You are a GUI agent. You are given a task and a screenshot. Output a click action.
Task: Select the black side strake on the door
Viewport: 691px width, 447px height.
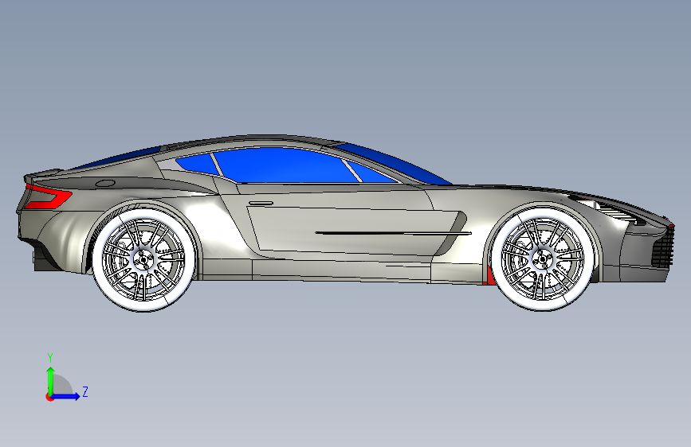click(394, 233)
